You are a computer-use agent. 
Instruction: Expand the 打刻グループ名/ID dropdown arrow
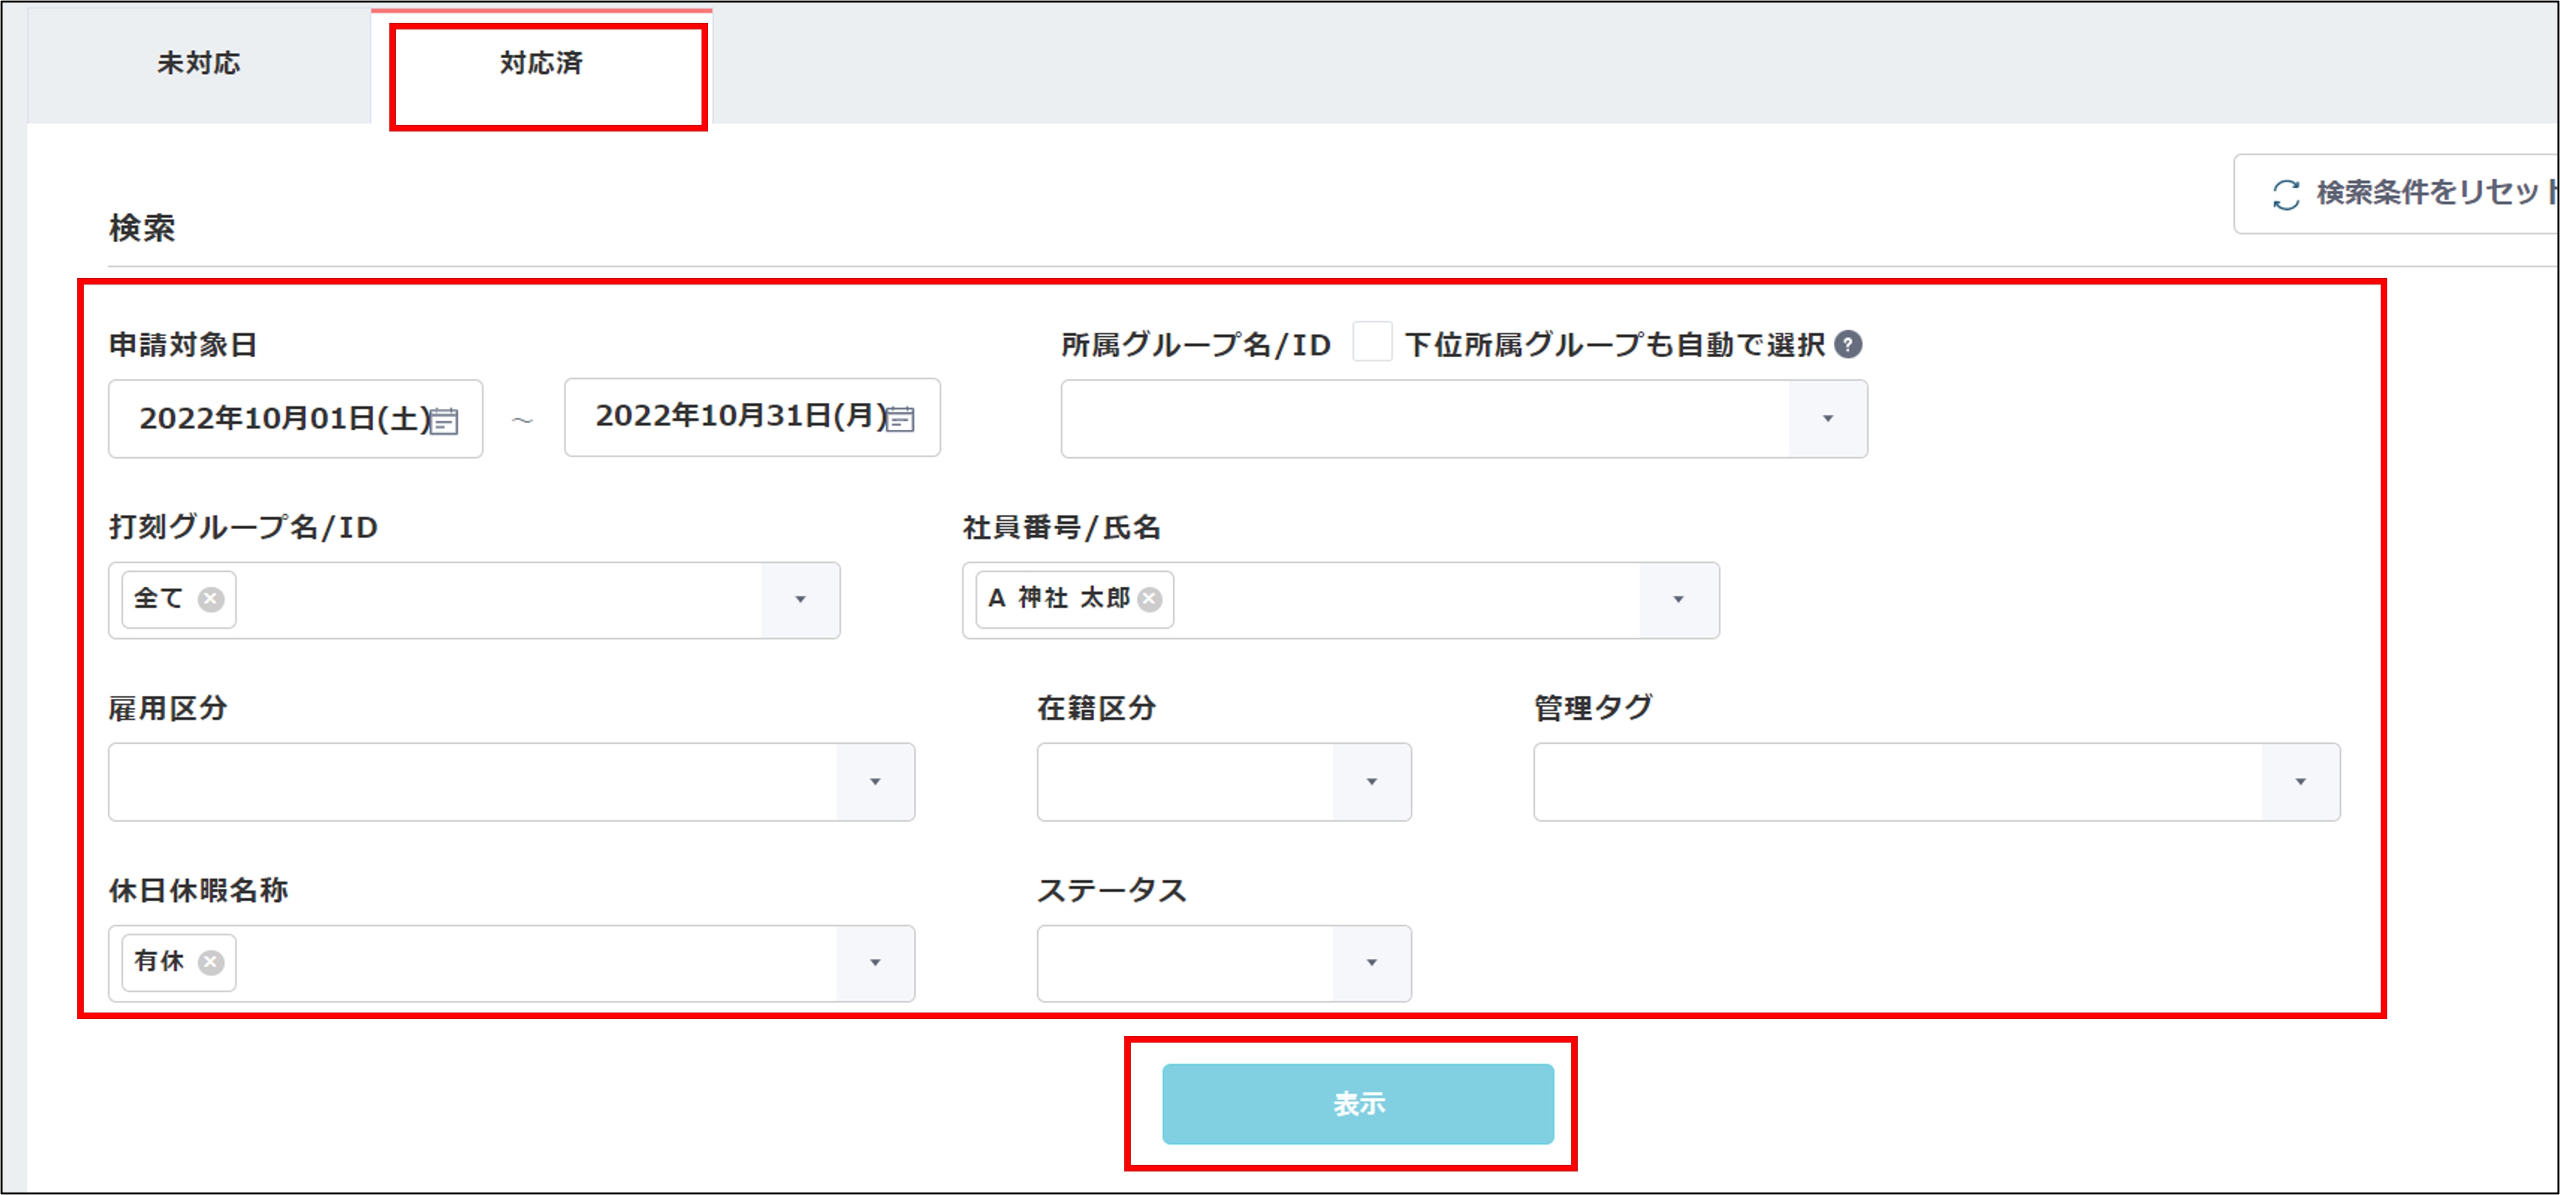click(x=800, y=600)
